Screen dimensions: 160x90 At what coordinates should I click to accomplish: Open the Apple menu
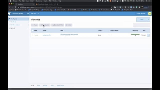click(x=10, y=1)
